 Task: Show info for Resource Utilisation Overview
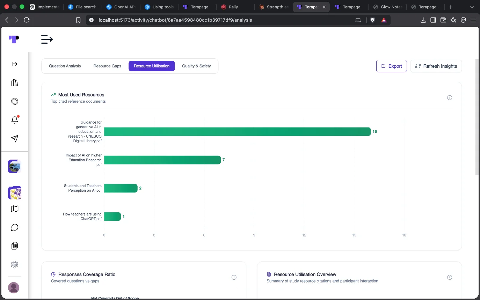point(450,277)
